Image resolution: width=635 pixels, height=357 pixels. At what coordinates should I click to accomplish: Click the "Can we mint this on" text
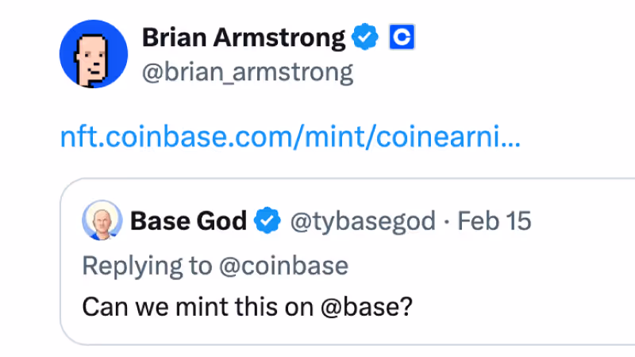coord(190,306)
